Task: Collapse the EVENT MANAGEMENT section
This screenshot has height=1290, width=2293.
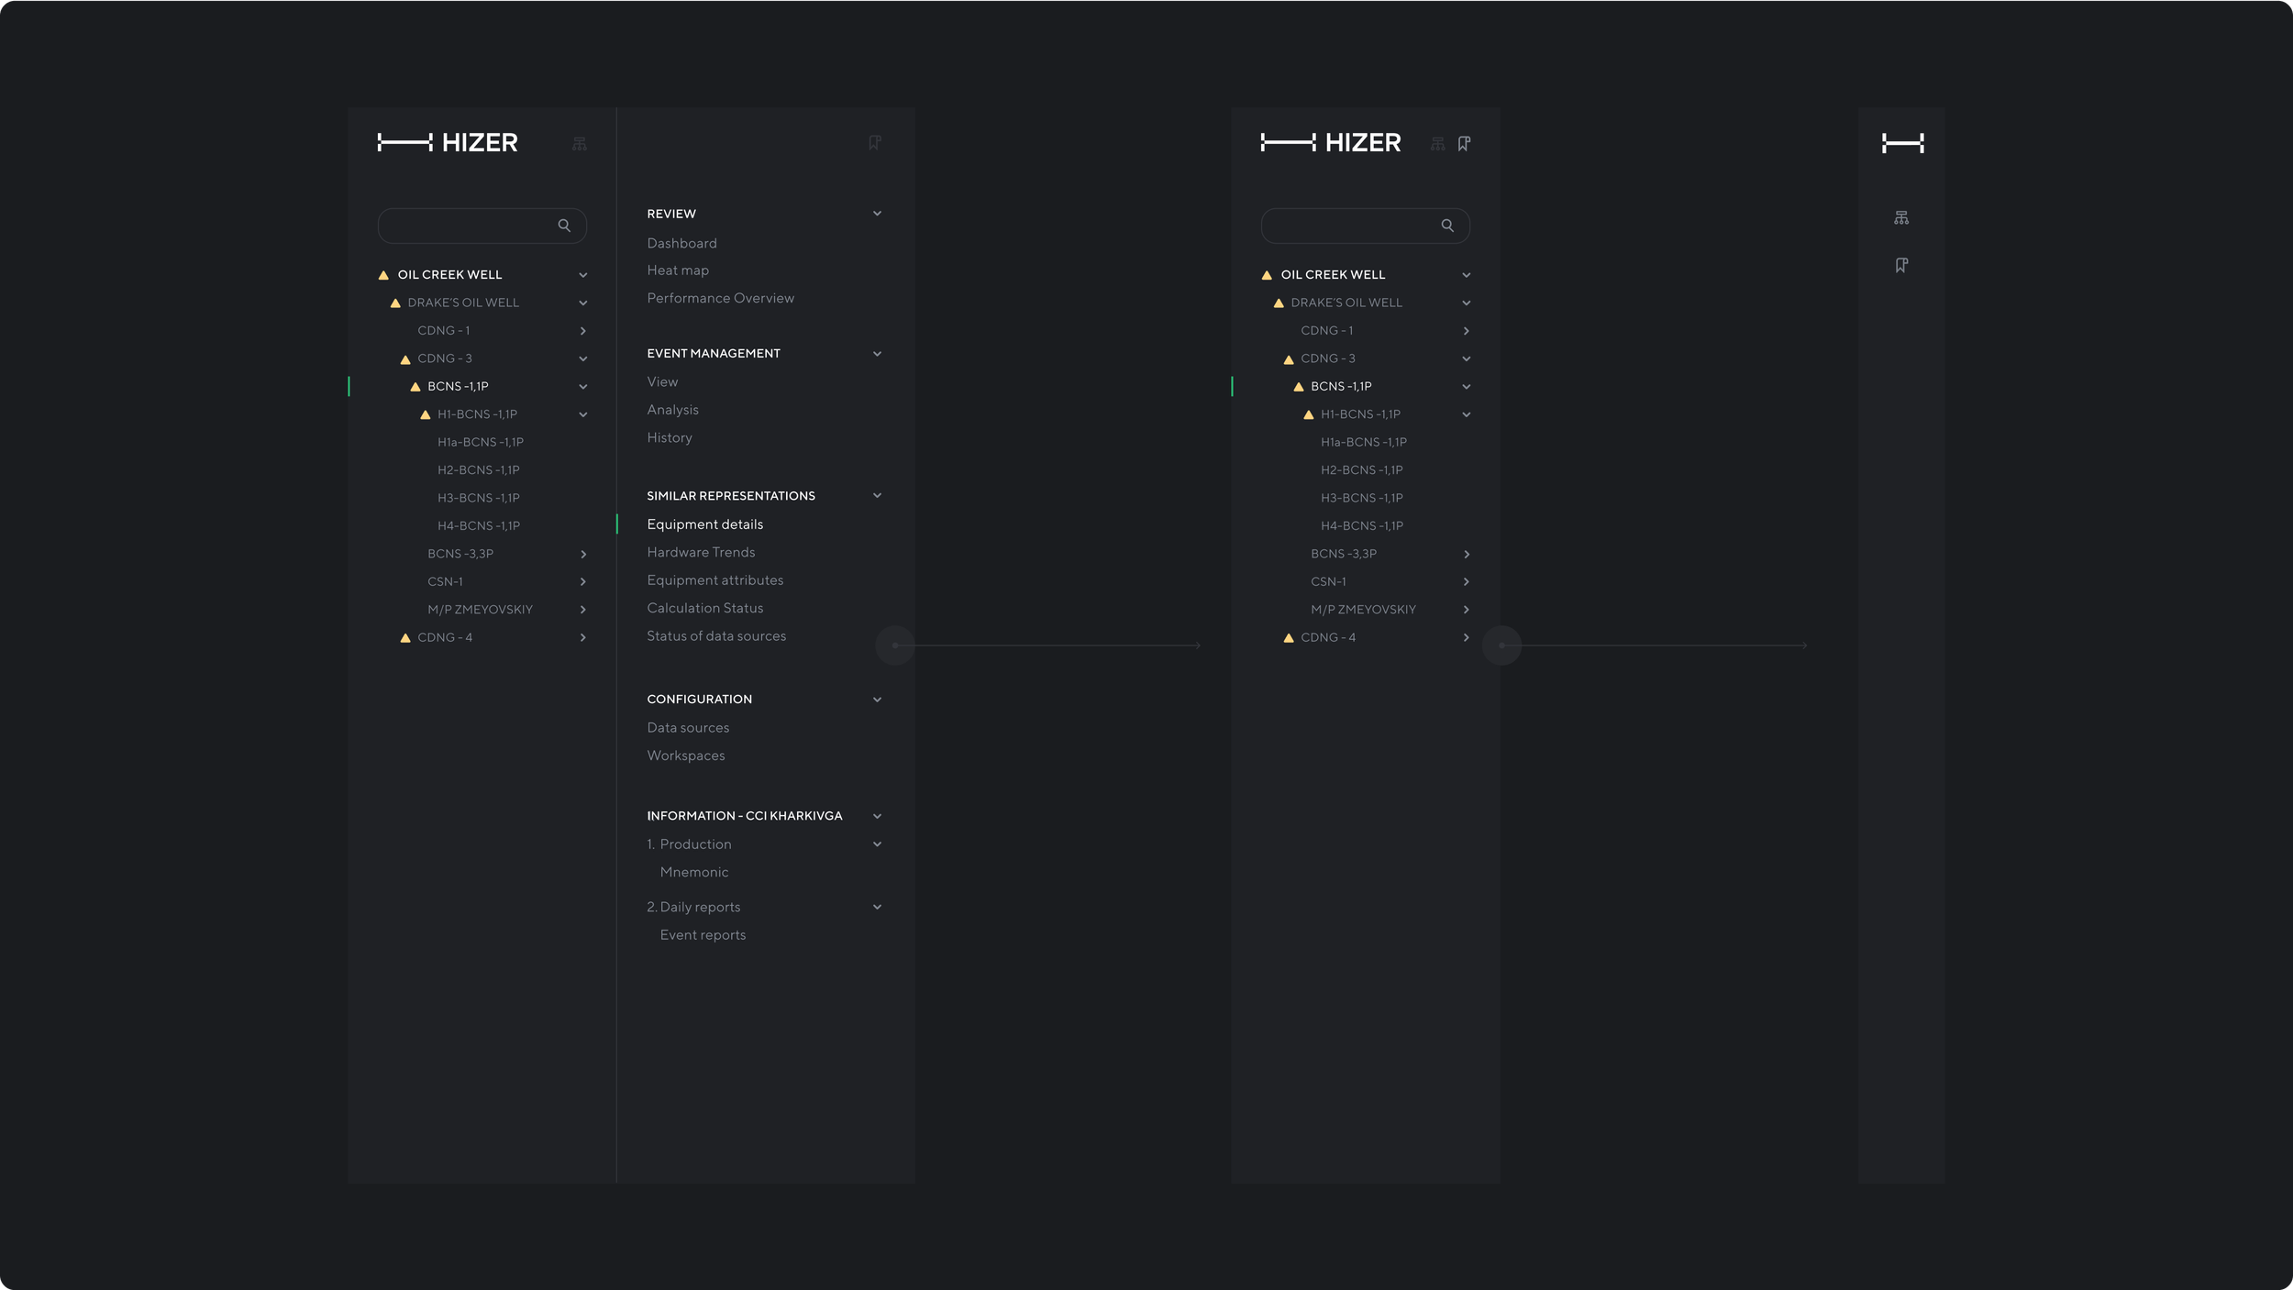Action: tap(877, 354)
